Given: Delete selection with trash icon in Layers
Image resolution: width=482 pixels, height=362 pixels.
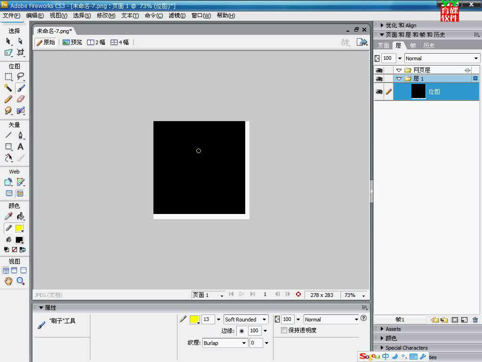Looking at the screenshot, I should (475, 320).
